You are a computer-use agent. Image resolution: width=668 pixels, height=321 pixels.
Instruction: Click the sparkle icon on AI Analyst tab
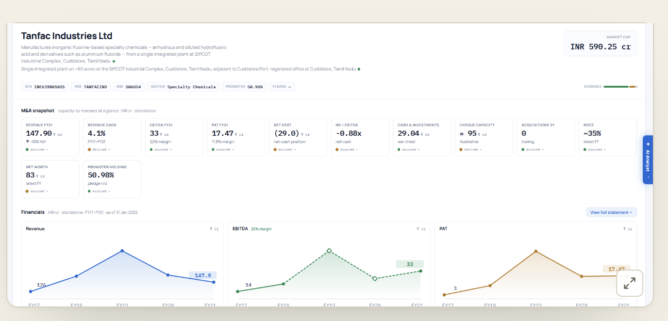648,144
